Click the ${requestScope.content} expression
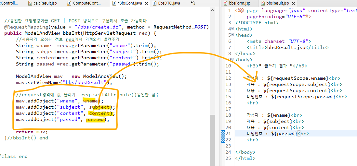The width and height of the screenshot is (357, 166). 297,90
